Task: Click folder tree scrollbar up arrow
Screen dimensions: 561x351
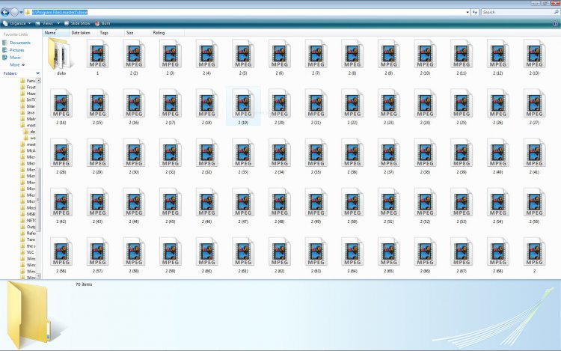Action: tap(39, 81)
